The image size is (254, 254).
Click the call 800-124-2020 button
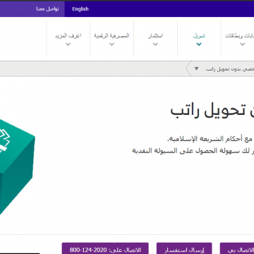click(x=105, y=248)
